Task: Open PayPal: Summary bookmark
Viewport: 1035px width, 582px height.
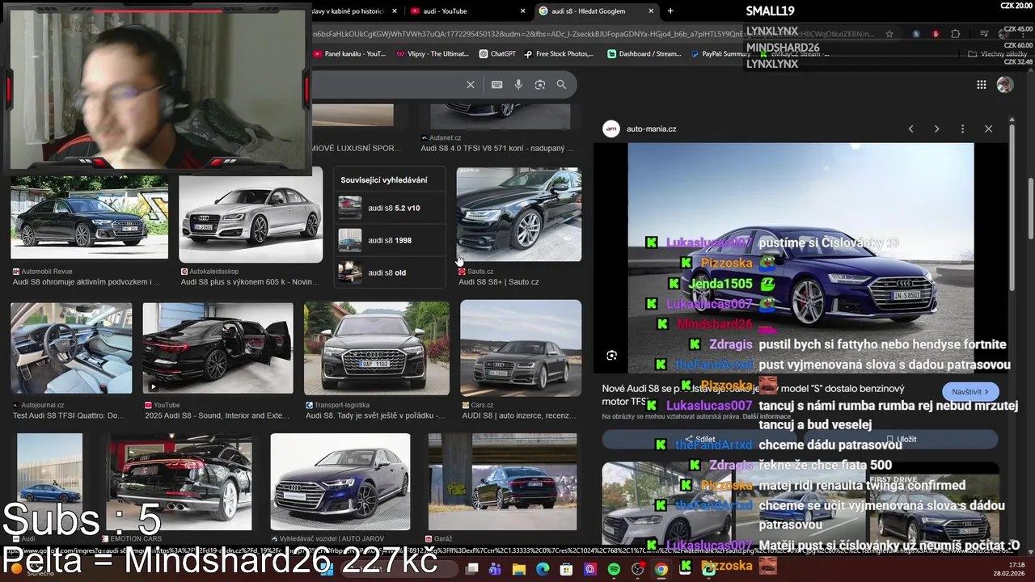Action: [x=720, y=54]
